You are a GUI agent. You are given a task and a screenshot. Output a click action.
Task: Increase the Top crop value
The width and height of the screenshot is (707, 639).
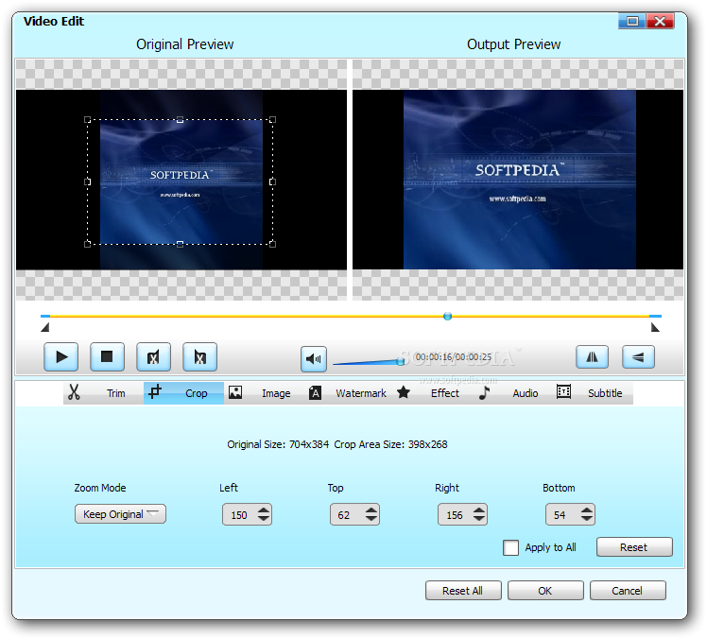[x=371, y=510]
